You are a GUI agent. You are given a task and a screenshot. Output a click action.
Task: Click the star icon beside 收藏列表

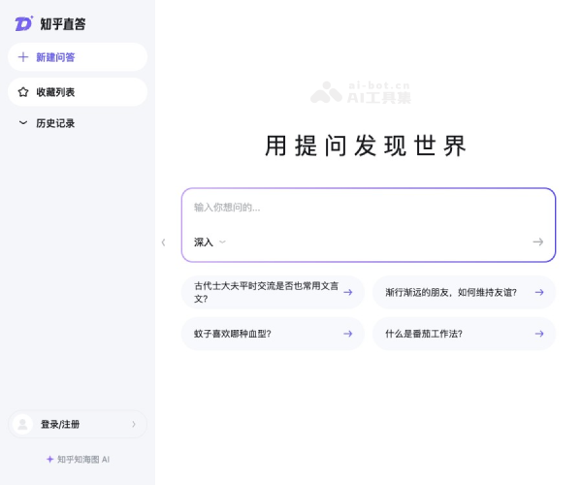click(x=23, y=92)
